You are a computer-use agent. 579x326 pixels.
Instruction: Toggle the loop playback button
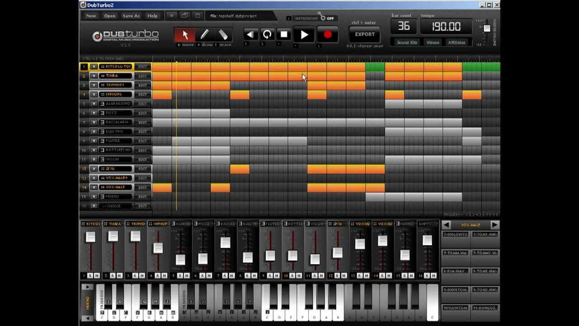click(x=267, y=34)
